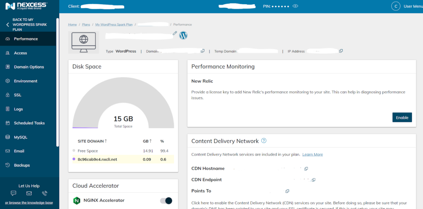Sort by SITE DOMAIN column
The height and width of the screenshot is (209, 423).
93,141
